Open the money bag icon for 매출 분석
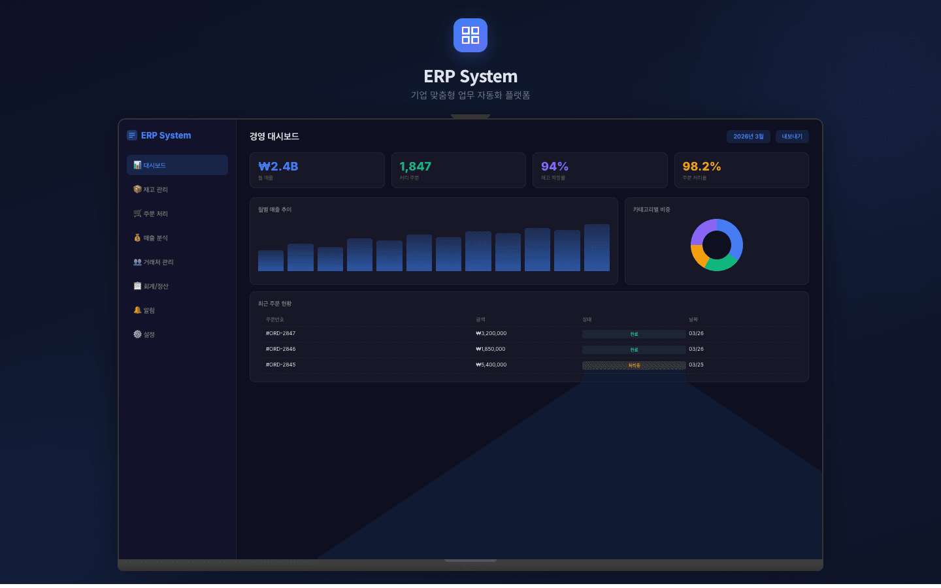Image resolution: width=941 pixels, height=588 pixels. [x=137, y=238]
